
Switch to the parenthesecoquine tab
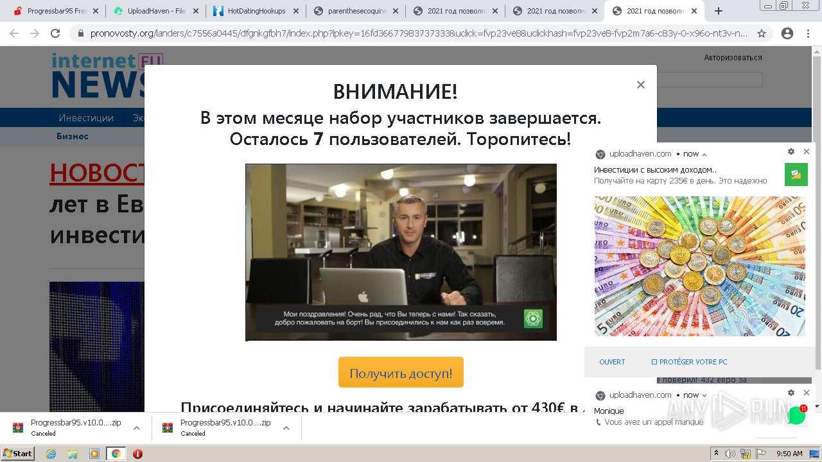pos(354,11)
